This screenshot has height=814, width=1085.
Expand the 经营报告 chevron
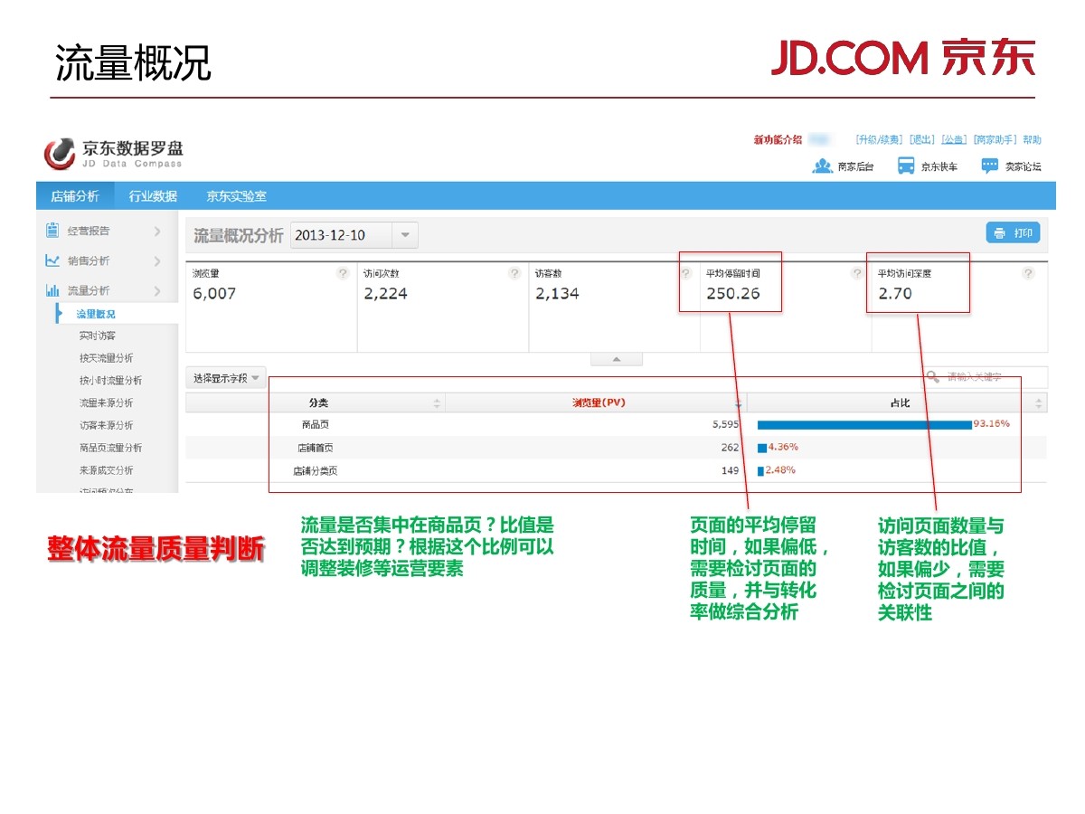tap(157, 232)
